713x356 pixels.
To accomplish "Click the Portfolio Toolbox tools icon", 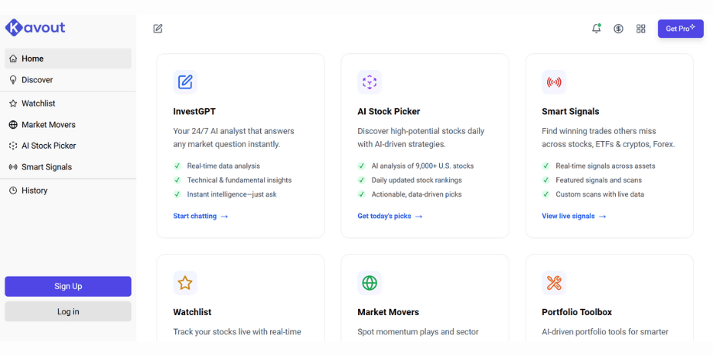I will (x=554, y=283).
